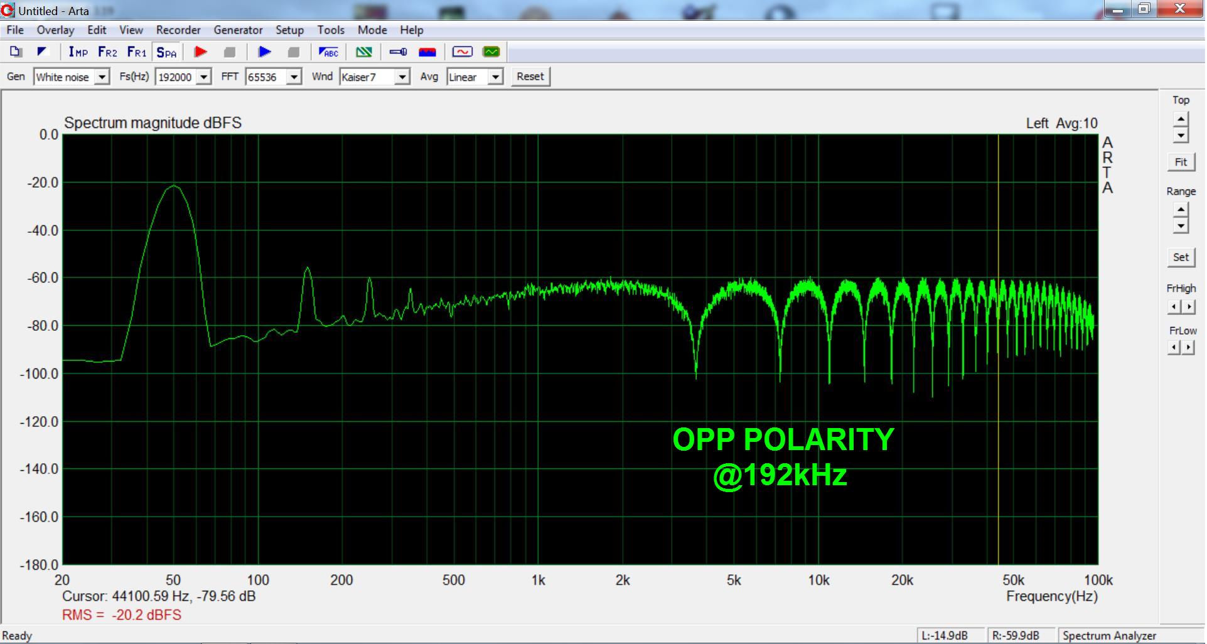1207x644 pixels.
Task: Click the Left Avg:10 channel label
Action: [1061, 124]
